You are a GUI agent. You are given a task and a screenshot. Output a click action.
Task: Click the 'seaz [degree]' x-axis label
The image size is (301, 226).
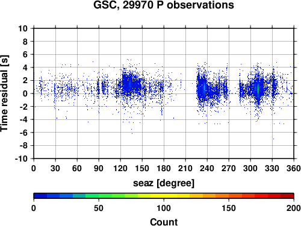pos(164,183)
